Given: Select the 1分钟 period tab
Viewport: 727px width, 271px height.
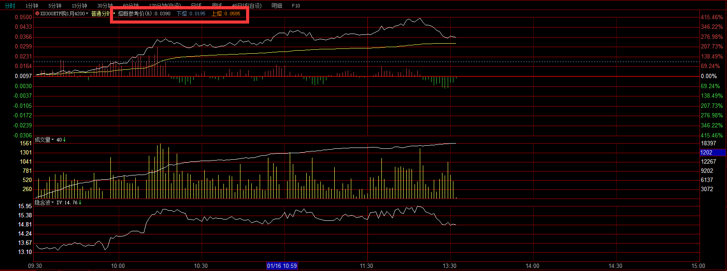Looking at the screenshot, I should 32,6.
